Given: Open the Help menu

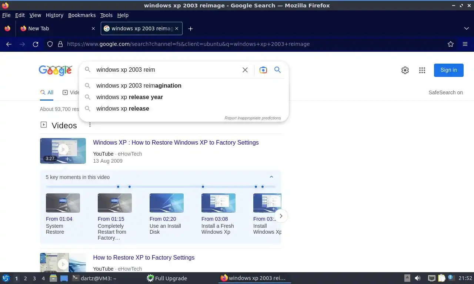Looking at the screenshot, I should coord(123,15).
